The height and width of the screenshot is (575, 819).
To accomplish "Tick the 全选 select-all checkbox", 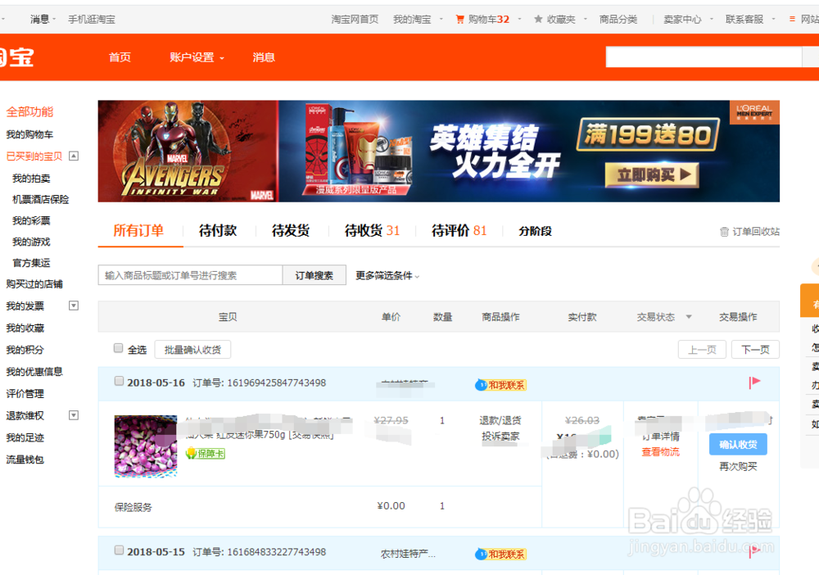I will [x=119, y=348].
